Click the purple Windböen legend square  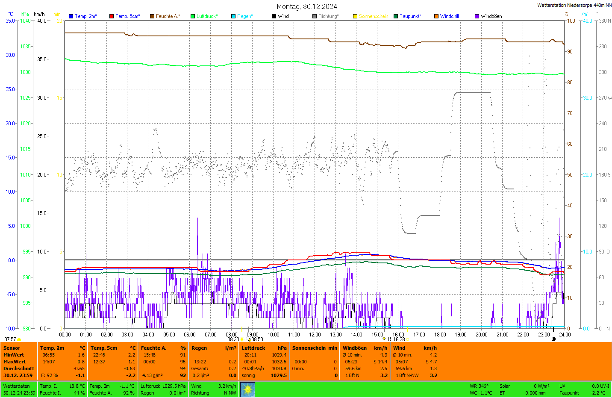tap(477, 16)
